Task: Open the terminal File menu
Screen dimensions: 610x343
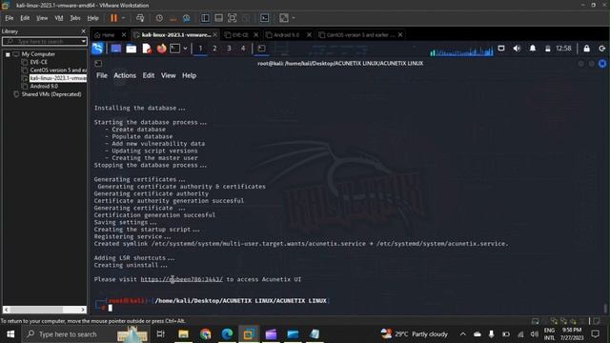Action: click(102, 75)
